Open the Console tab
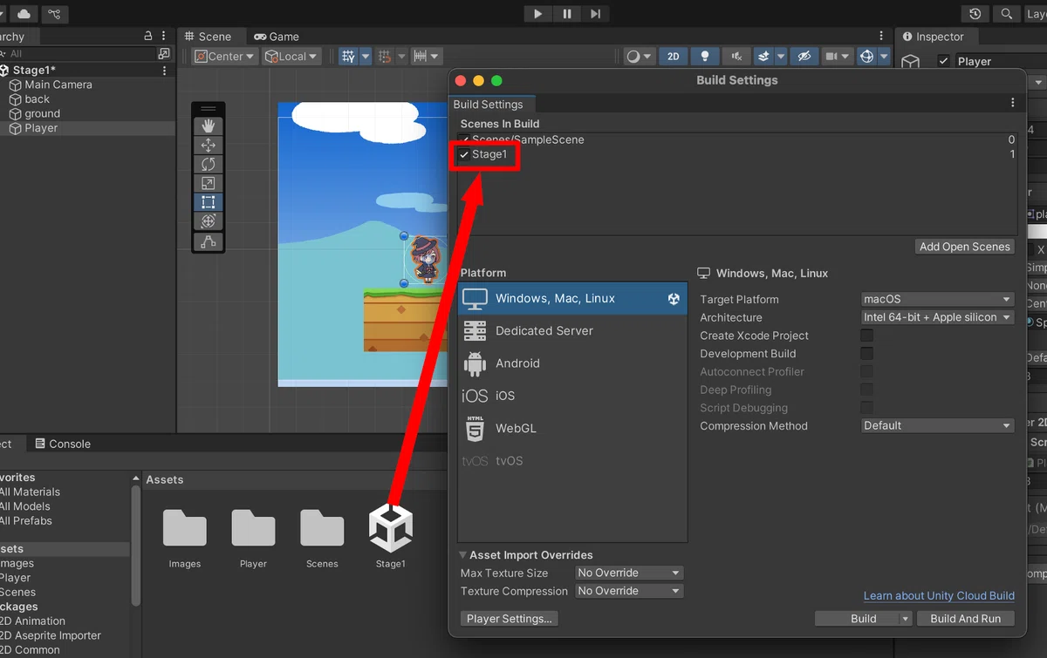The height and width of the screenshot is (658, 1047). pyautogui.click(x=63, y=444)
